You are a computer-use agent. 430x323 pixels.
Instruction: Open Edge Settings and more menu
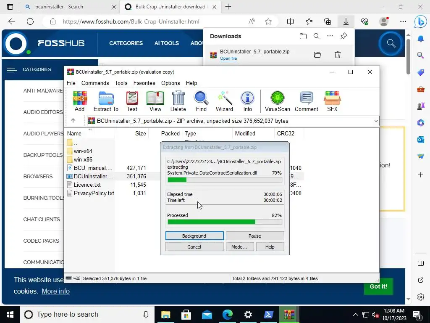[403, 21]
